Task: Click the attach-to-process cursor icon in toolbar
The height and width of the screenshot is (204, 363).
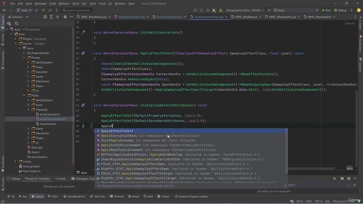Action: 214,10
